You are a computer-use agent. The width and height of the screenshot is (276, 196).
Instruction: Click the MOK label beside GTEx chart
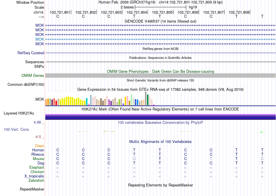(40, 99)
